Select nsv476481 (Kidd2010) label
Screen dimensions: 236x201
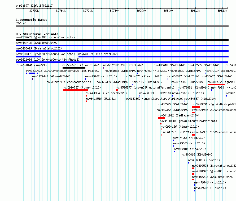pyautogui.click(x=194, y=87)
